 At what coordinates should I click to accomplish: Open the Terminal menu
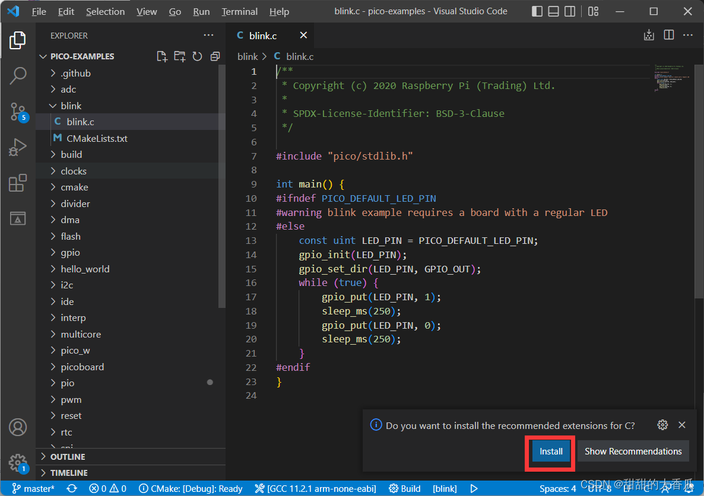[x=240, y=12]
